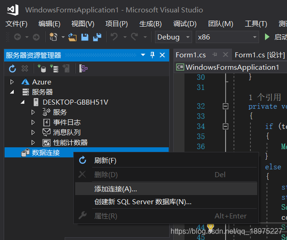This screenshot has height=240, width=287.
Task: Pin the 服务器资源管理器 panel
Action: (x=152, y=55)
